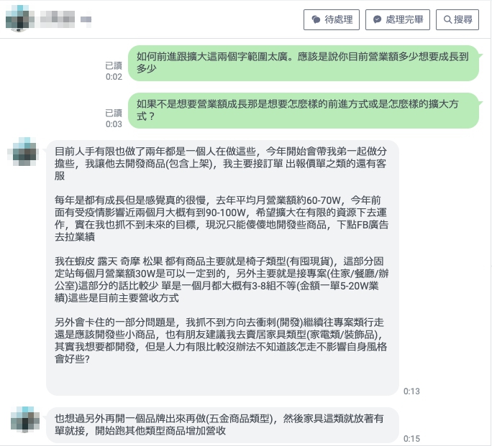Click the 已讀 0:02 read receipt

114,71
